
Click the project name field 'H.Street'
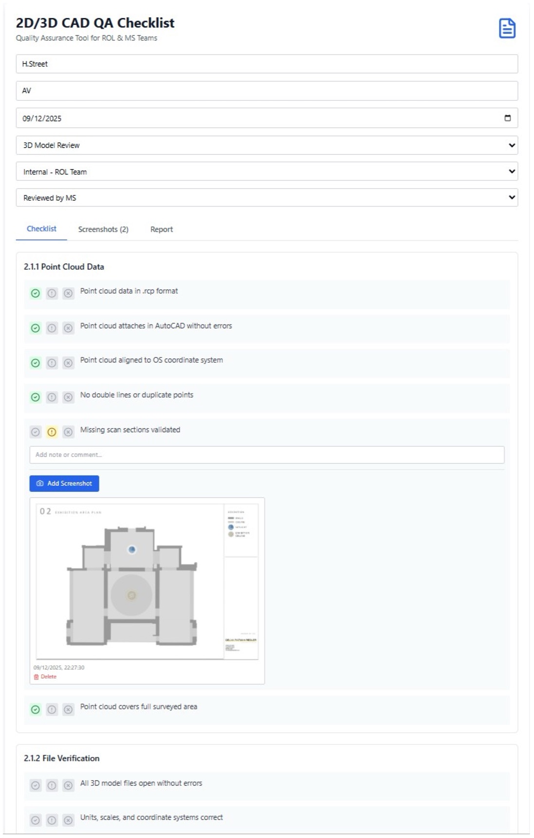tap(267, 64)
